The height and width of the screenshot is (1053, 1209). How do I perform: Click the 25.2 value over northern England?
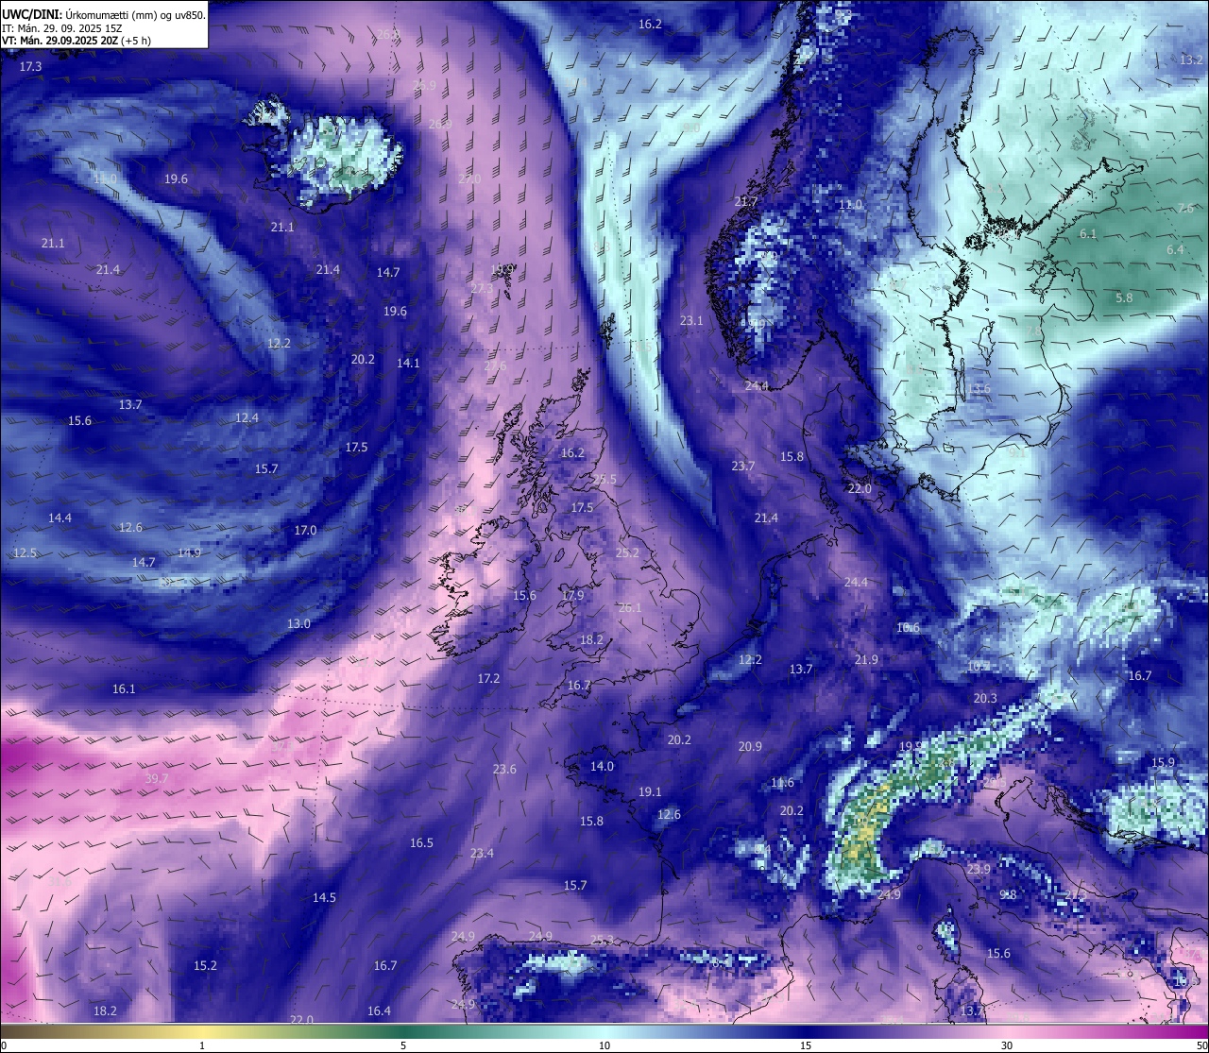pos(627,553)
